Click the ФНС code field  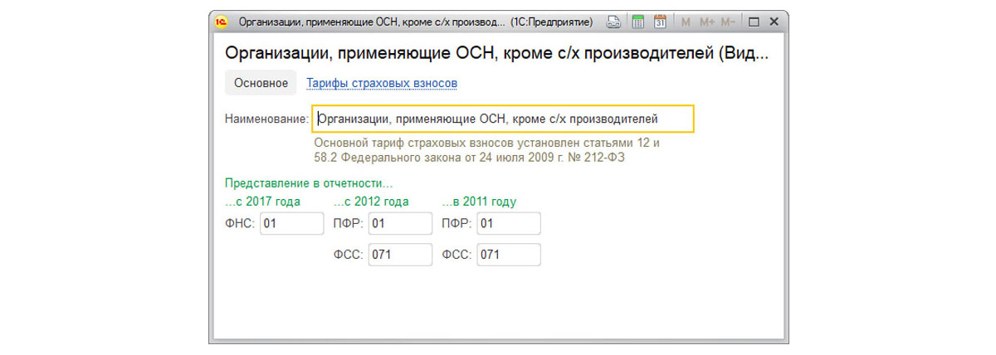pyautogui.click(x=292, y=223)
